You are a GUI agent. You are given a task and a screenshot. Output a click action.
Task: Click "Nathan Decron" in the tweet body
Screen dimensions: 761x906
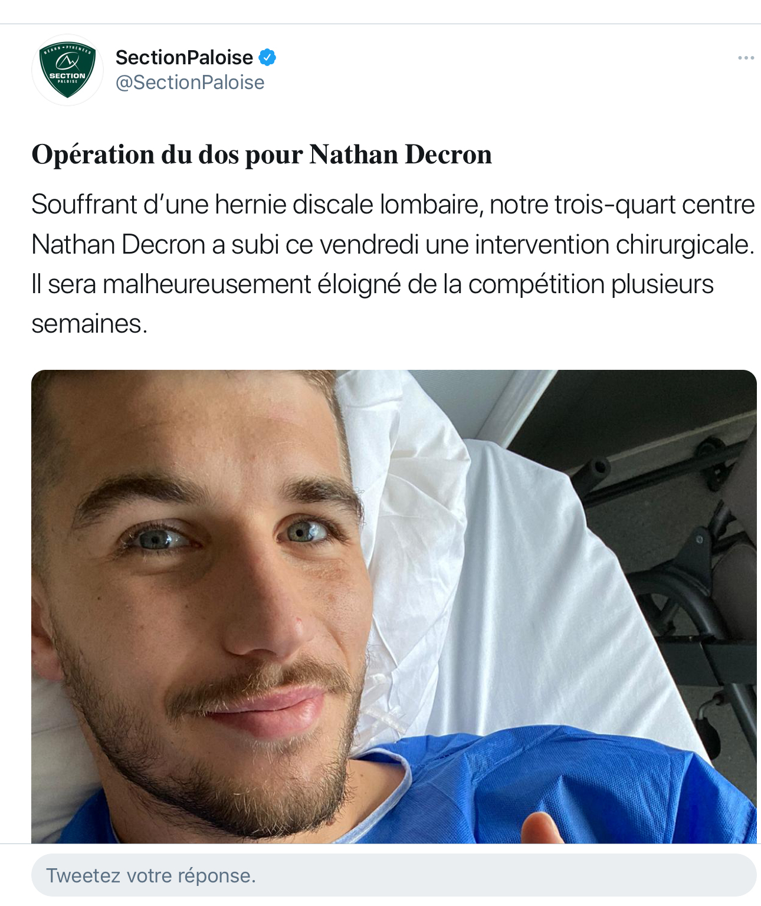118,244
